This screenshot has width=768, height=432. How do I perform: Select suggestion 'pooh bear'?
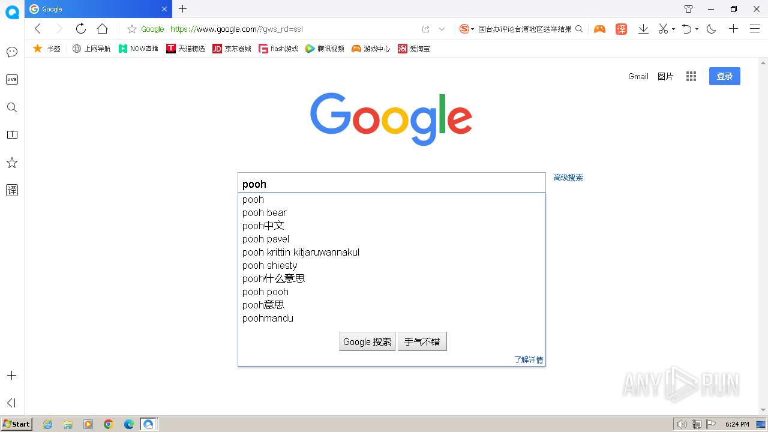point(392,212)
